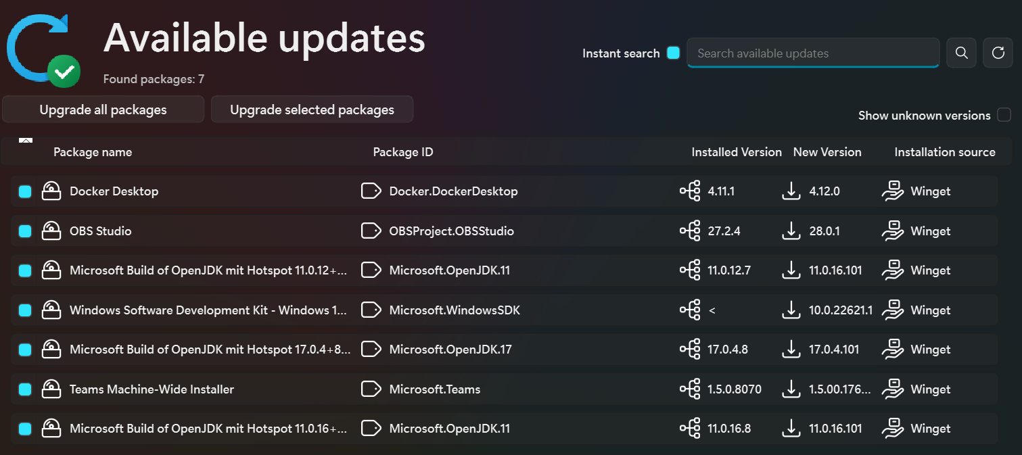This screenshot has height=455, width=1022.
Task: Click the version icon beside 27.2.4
Action: (690, 231)
